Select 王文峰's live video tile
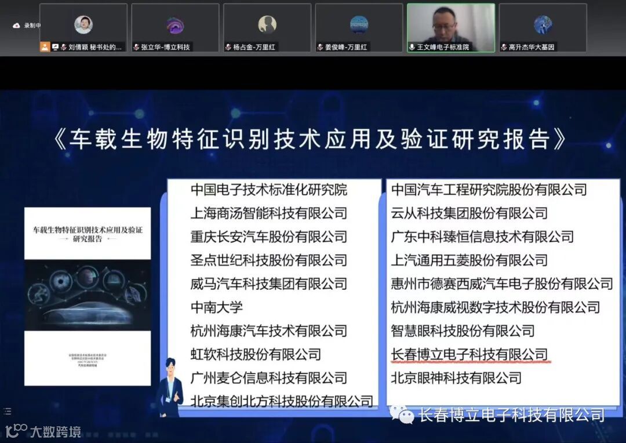 tap(451, 28)
